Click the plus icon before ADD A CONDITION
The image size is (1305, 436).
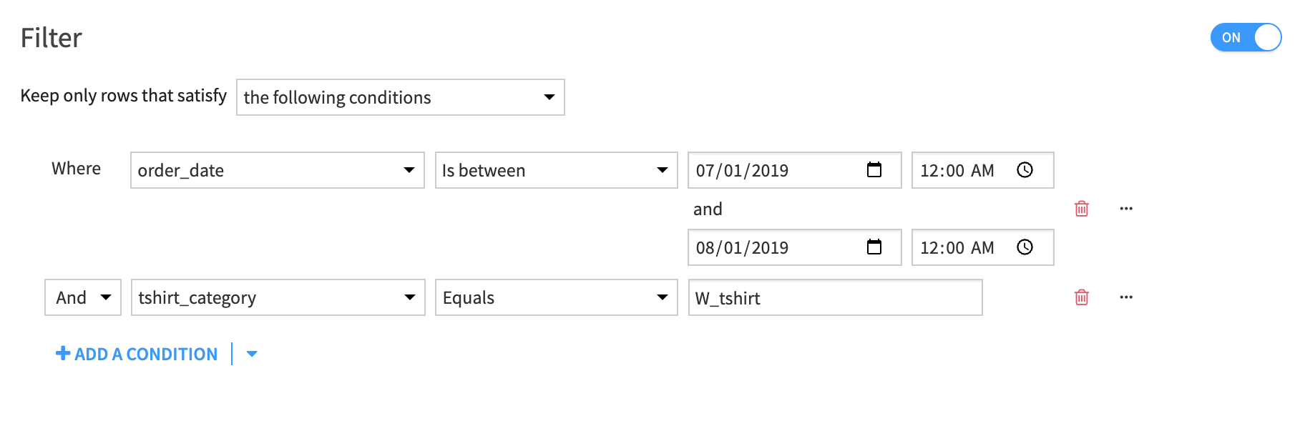(62, 353)
